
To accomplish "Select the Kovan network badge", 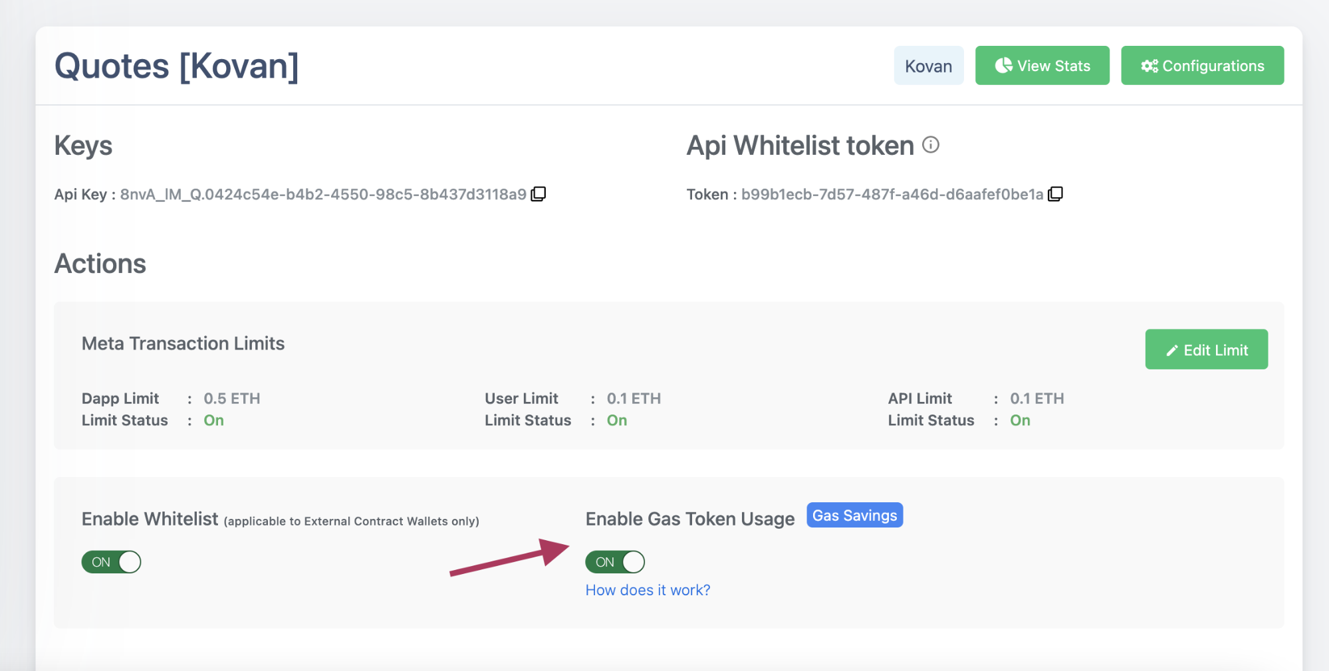I will coord(928,66).
